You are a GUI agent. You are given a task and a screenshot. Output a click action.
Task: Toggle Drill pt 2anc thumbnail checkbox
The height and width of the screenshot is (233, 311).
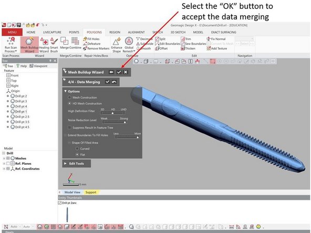point(60,203)
